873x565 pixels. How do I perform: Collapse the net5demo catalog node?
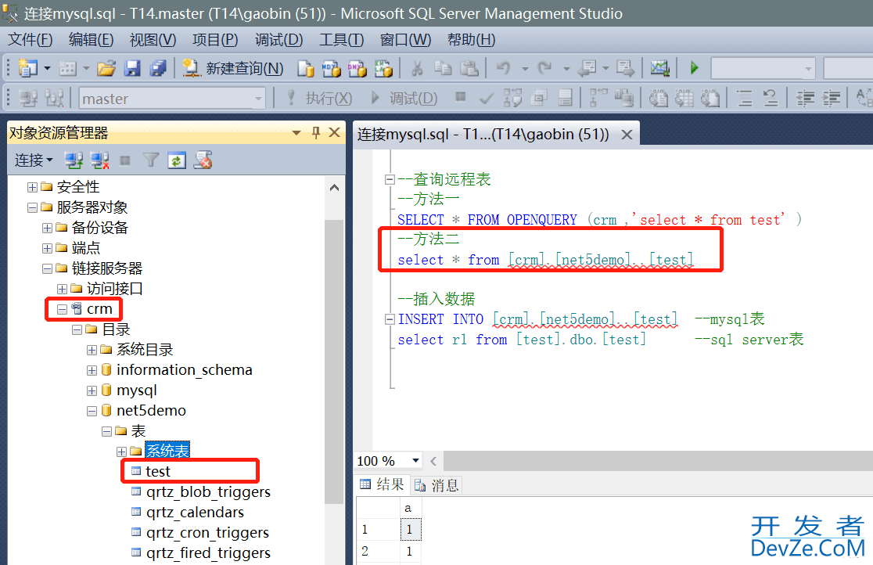coord(92,411)
